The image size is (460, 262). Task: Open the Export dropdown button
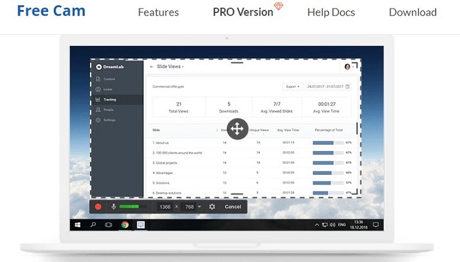pyautogui.click(x=292, y=86)
